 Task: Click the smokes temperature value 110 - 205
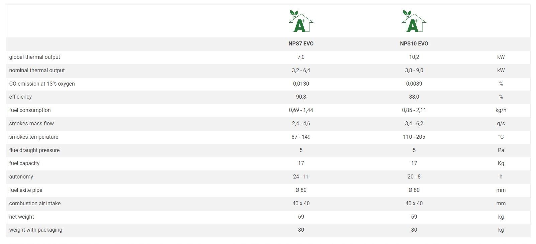414,137
